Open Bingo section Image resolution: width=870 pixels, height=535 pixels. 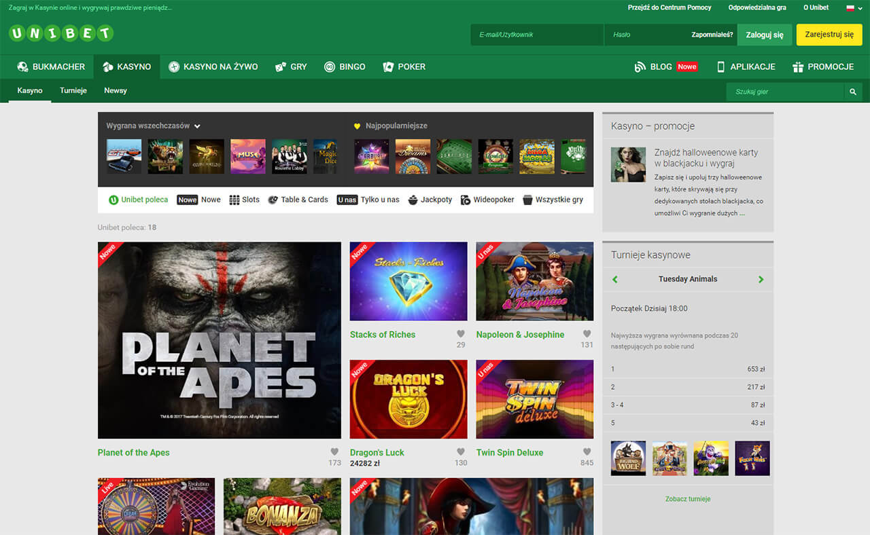pos(345,67)
